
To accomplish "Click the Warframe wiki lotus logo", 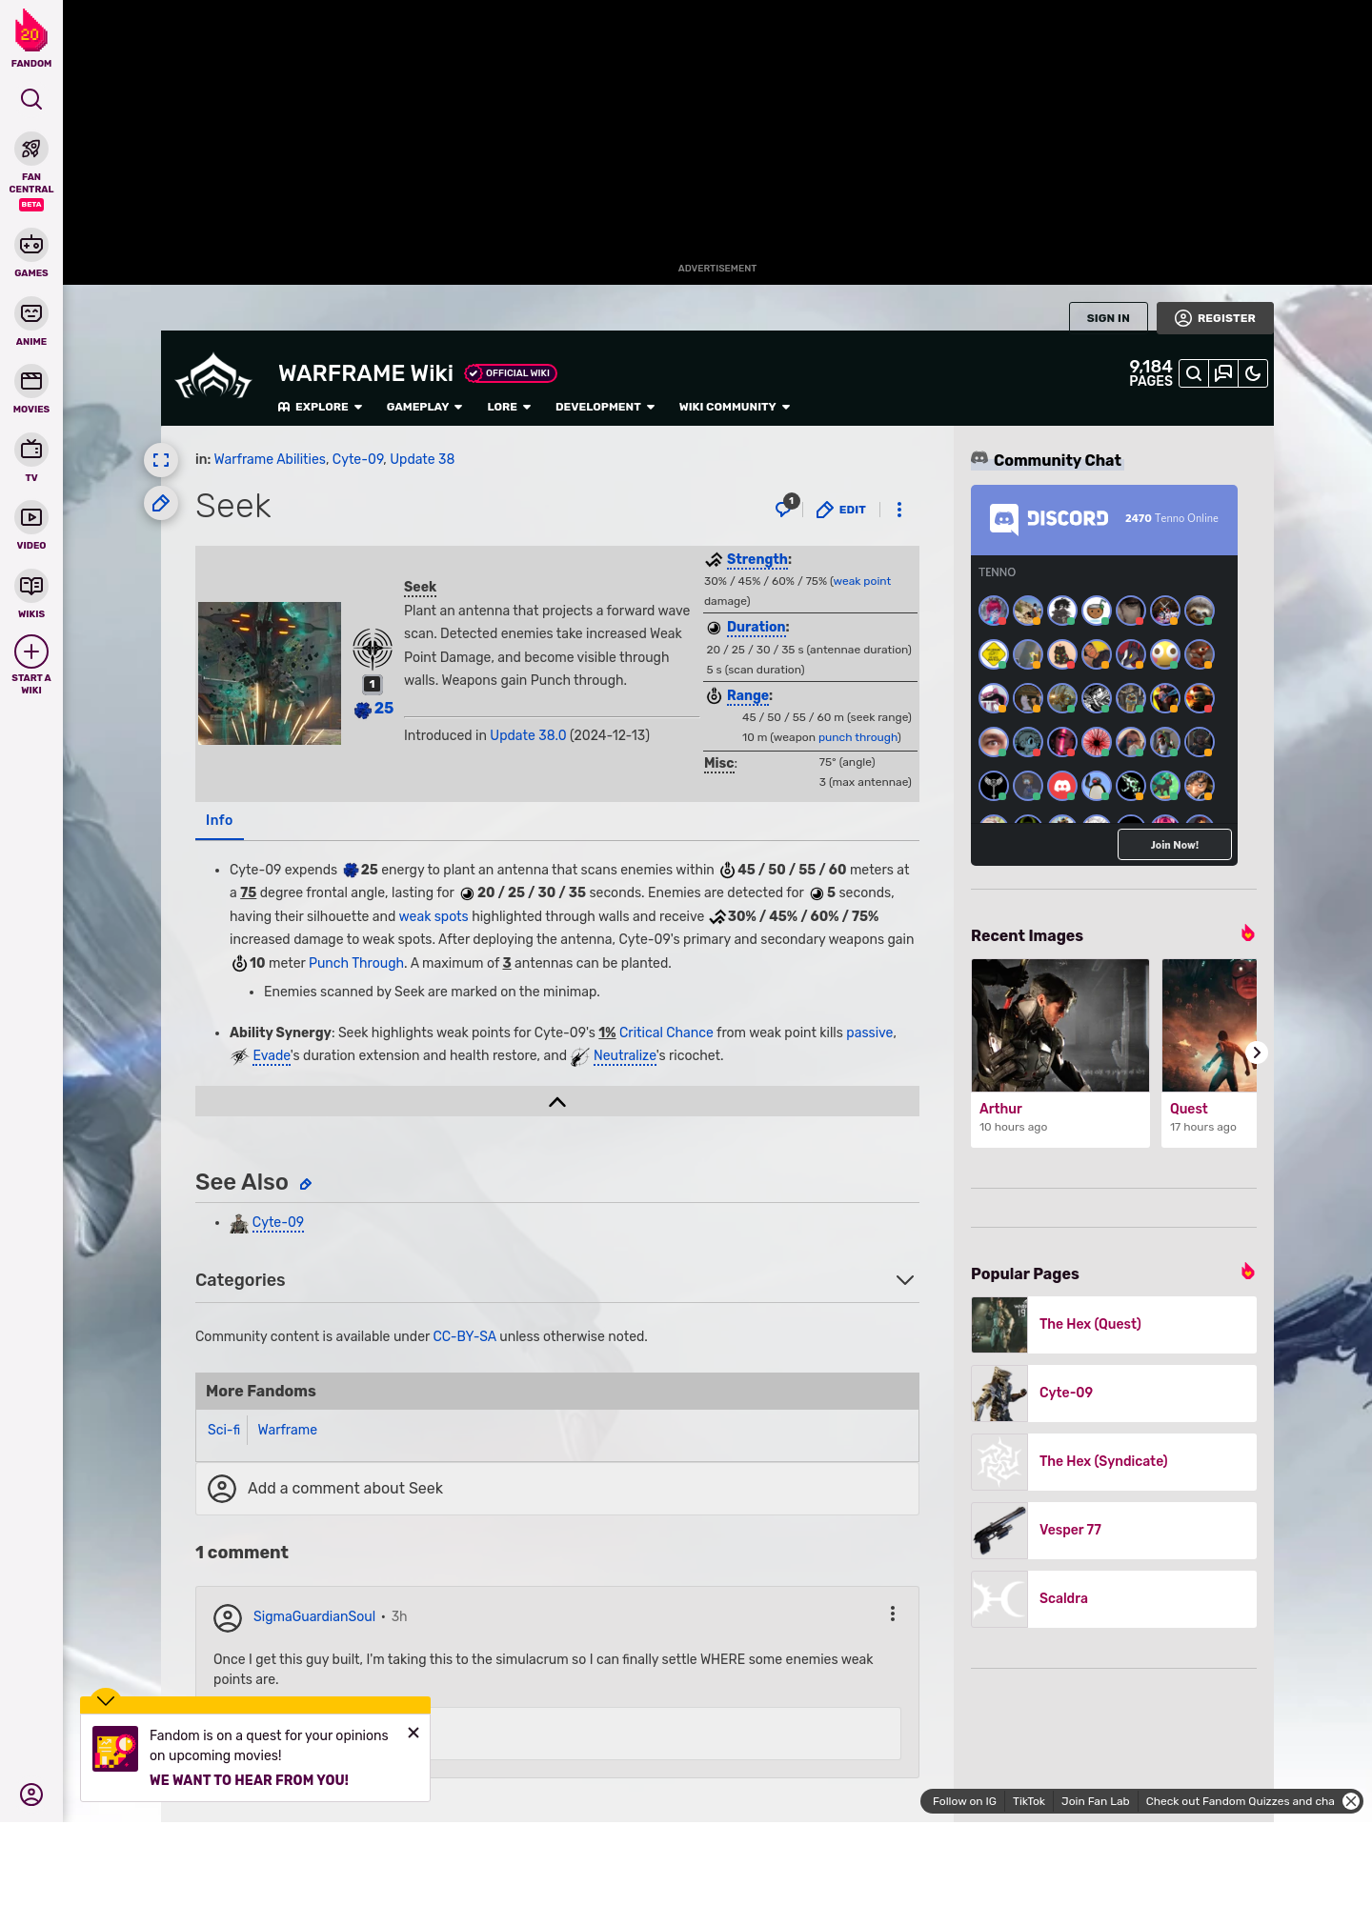I will pos(213,377).
